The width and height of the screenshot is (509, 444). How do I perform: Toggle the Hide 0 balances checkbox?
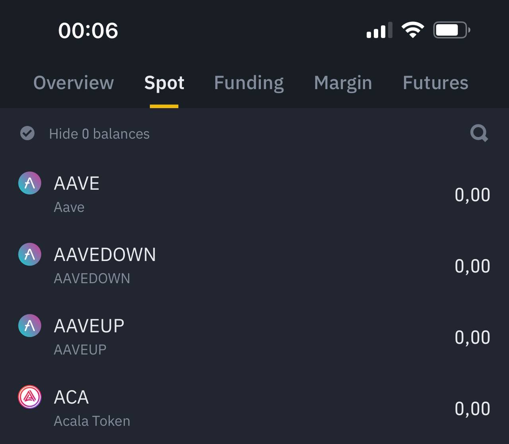click(27, 133)
